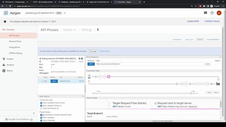Click LEARN MORE in evaluation banner
This screenshot has height=127, width=226.
click(x=193, y=21)
